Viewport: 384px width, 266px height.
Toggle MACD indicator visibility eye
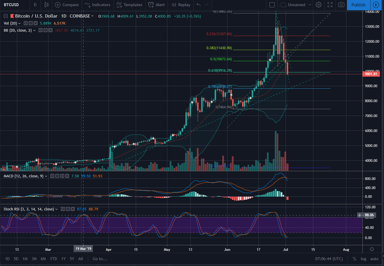coord(52,176)
